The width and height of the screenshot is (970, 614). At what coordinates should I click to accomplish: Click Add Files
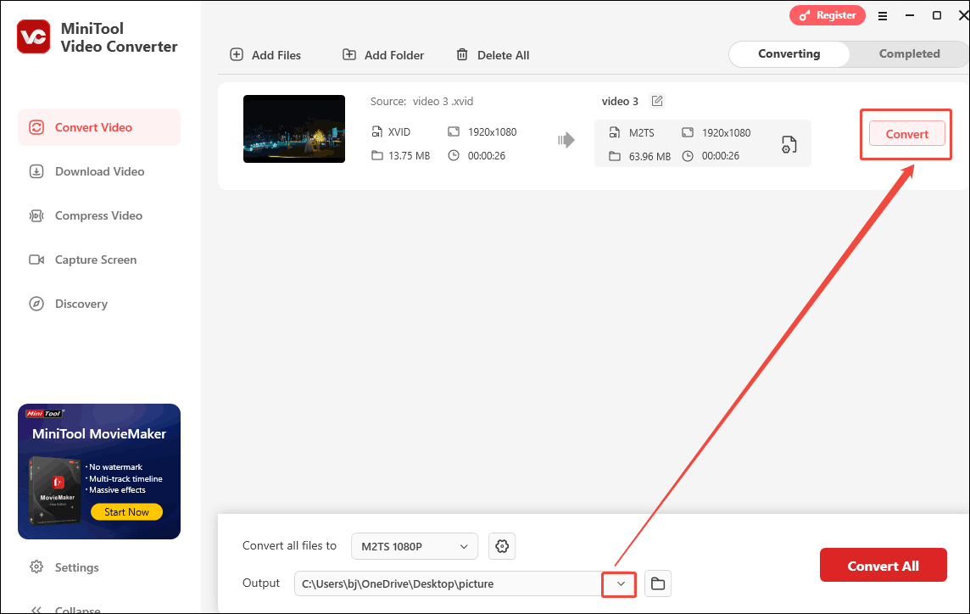265,55
